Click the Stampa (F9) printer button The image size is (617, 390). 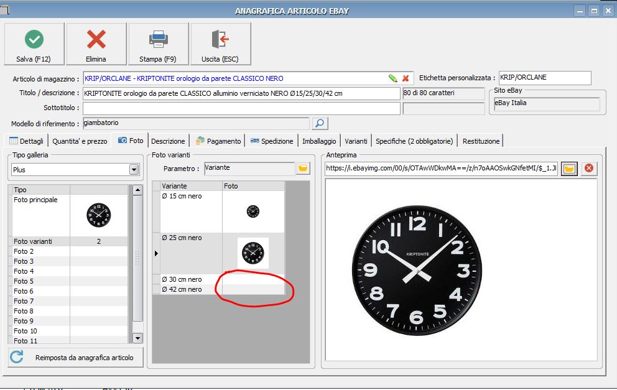click(x=158, y=44)
